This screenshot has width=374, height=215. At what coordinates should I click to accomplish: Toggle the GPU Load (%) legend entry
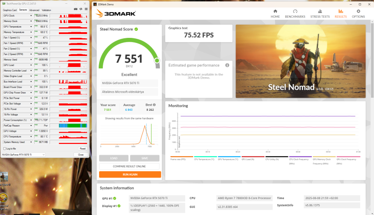(x=253, y=158)
